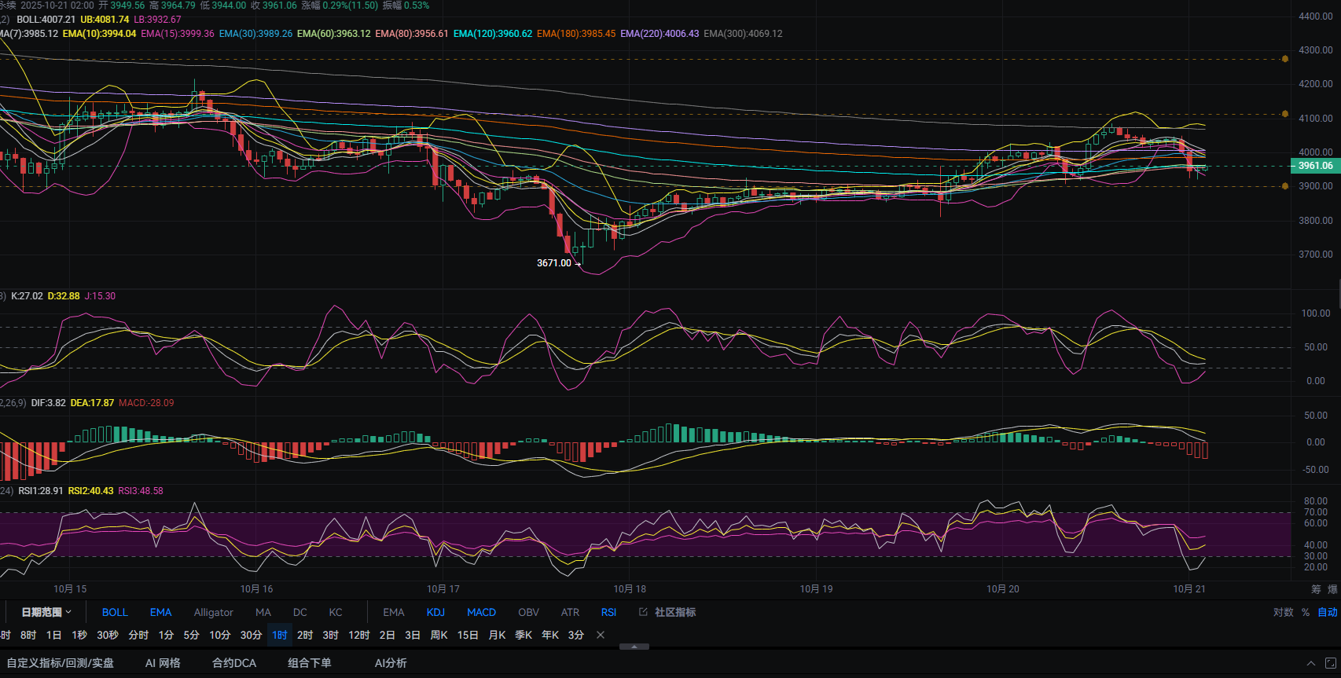1341x678 pixels.
Task: Click the small collapse handle below timeframes
Action: (634, 647)
